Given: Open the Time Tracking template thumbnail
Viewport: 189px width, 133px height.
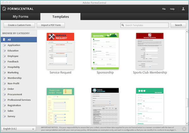Looking at the screenshot, I should (x=150, y=106).
